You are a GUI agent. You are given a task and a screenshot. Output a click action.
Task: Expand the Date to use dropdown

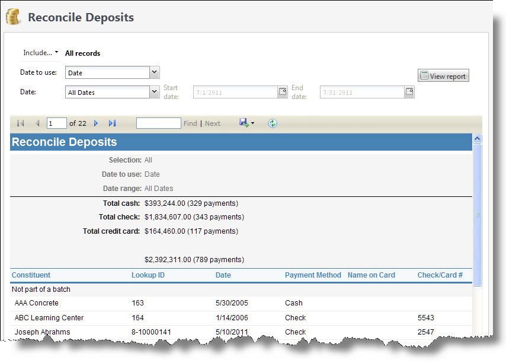pyautogui.click(x=154, y=72)
